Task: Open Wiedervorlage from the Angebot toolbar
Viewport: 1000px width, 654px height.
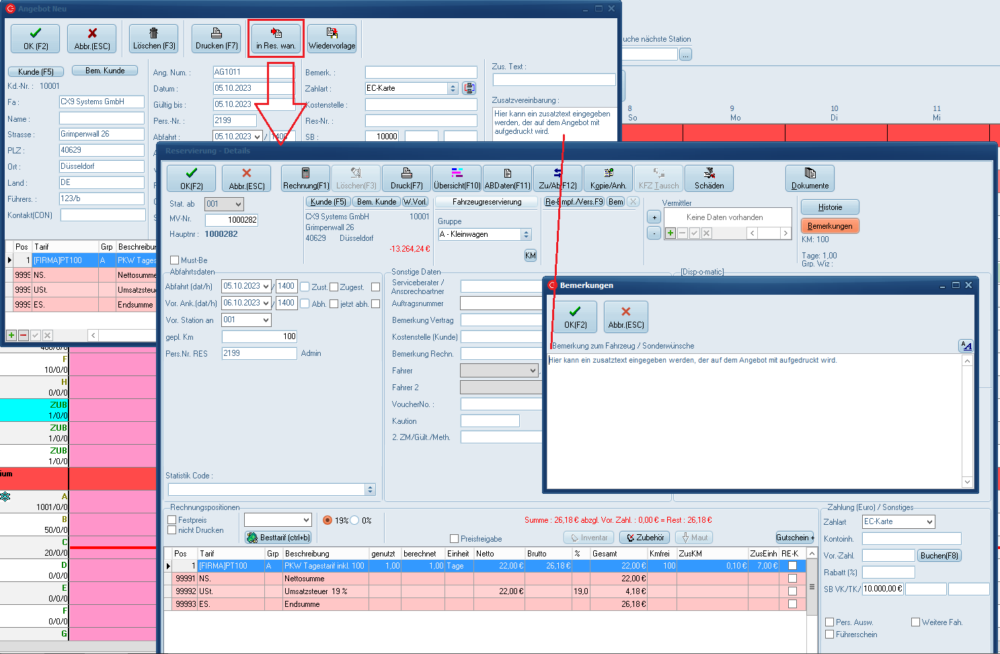Action: tap(332, 38)
